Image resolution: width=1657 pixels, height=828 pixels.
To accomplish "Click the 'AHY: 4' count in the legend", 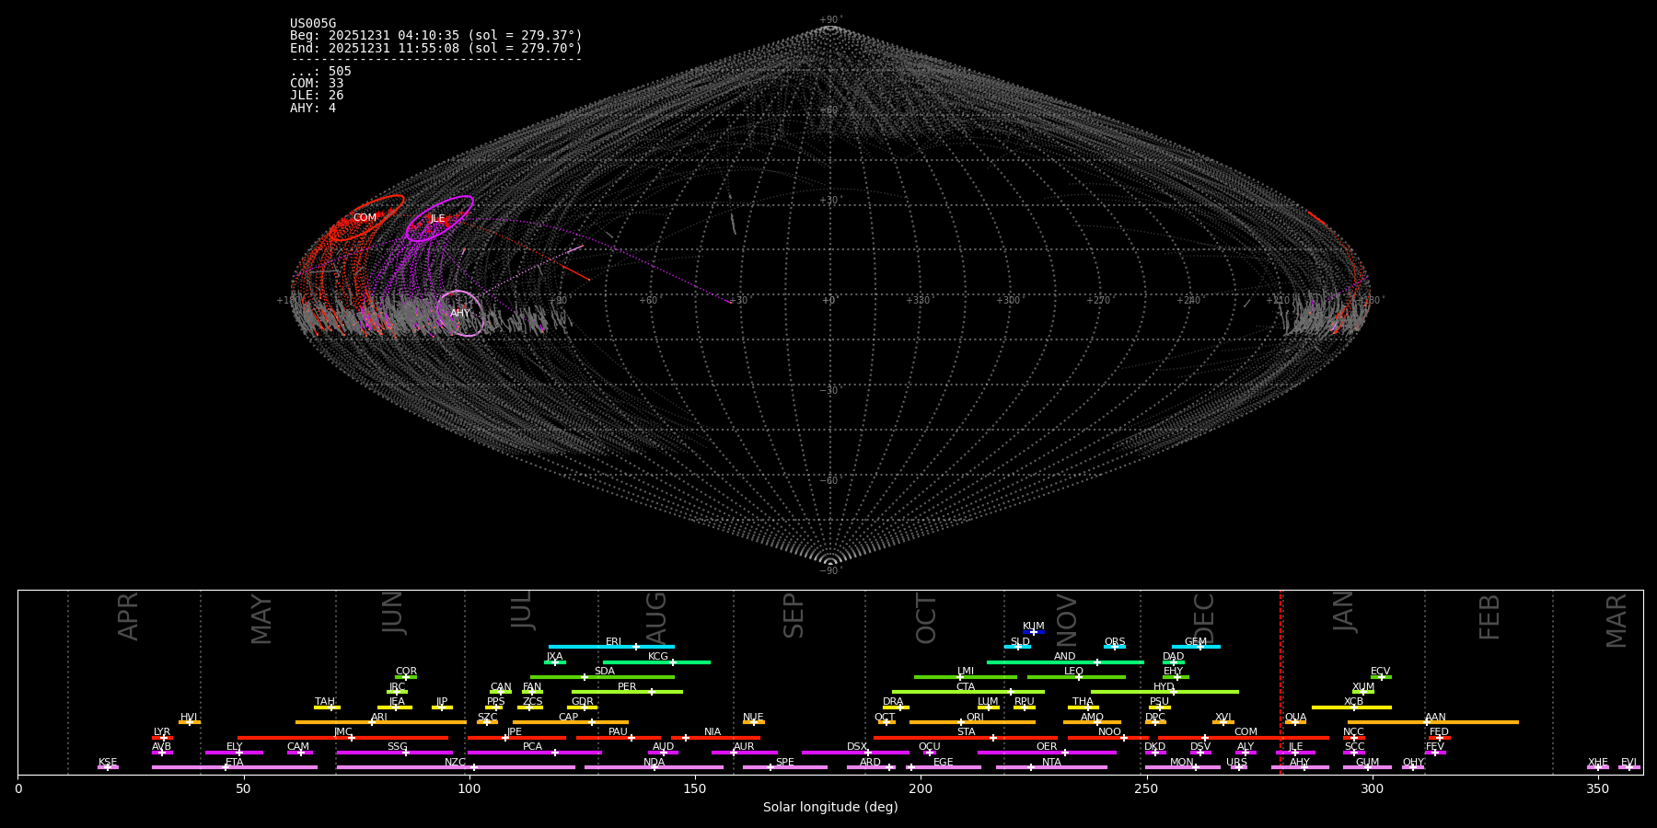I will [313, 109].
